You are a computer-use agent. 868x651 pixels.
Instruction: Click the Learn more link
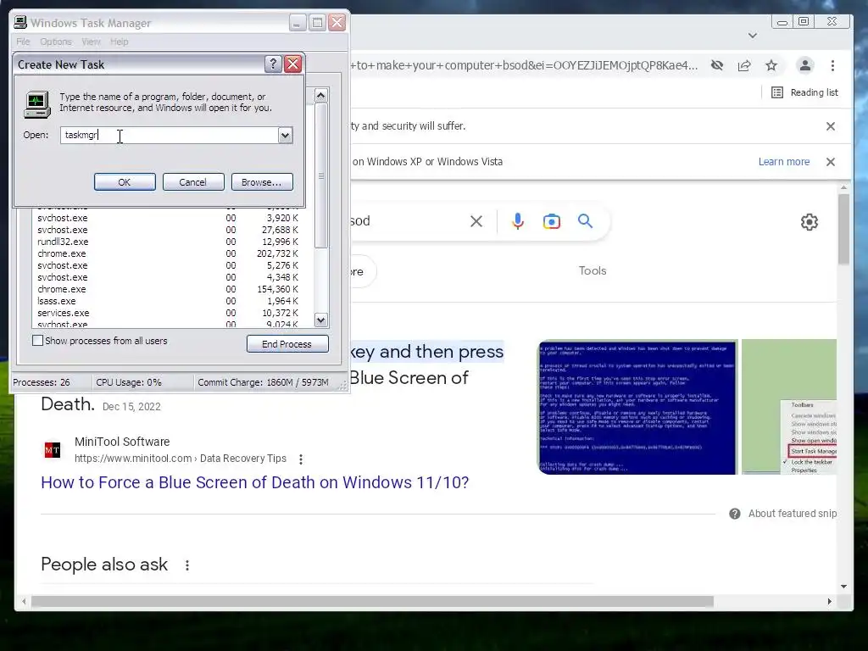pos(784,162)
